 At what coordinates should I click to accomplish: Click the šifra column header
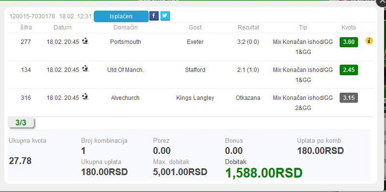(x=26, y=27)
